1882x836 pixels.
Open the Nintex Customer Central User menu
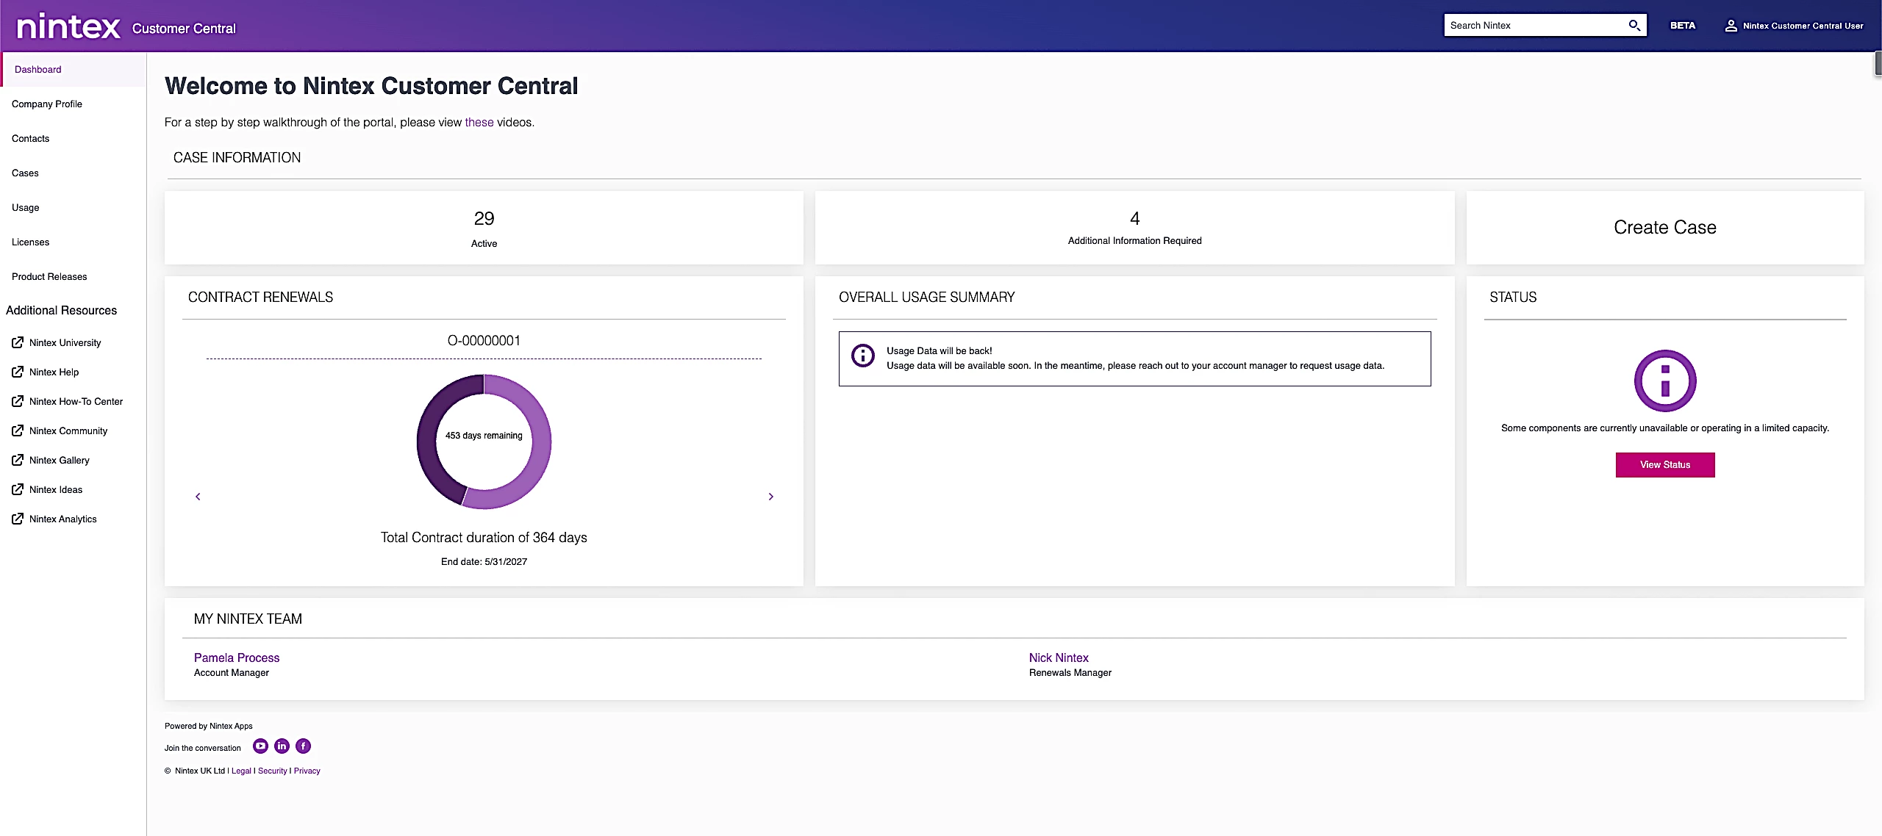click(x=1802, y=26)
